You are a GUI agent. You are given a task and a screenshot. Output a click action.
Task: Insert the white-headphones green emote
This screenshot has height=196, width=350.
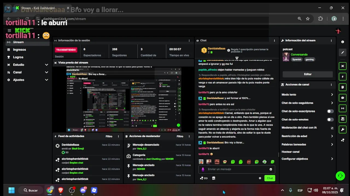[x=264, y=162]
